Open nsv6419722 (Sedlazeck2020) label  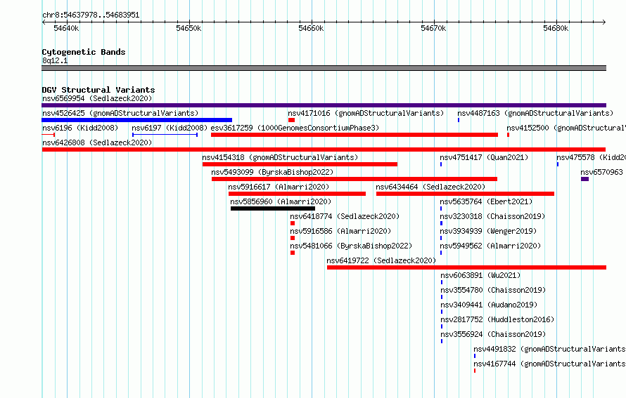(381, 260)
